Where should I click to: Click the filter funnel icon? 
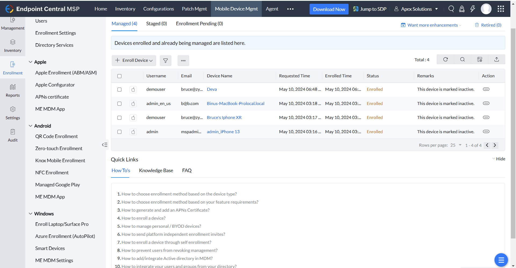[166, 61]
